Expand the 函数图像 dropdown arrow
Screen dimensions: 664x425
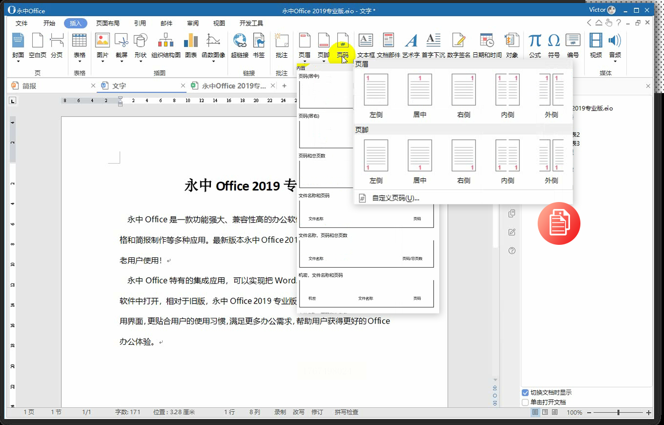click(x=213, y=62)
